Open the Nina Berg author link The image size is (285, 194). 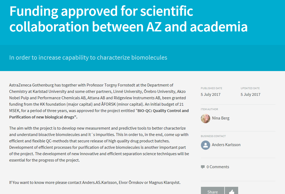tap(221, 118)
